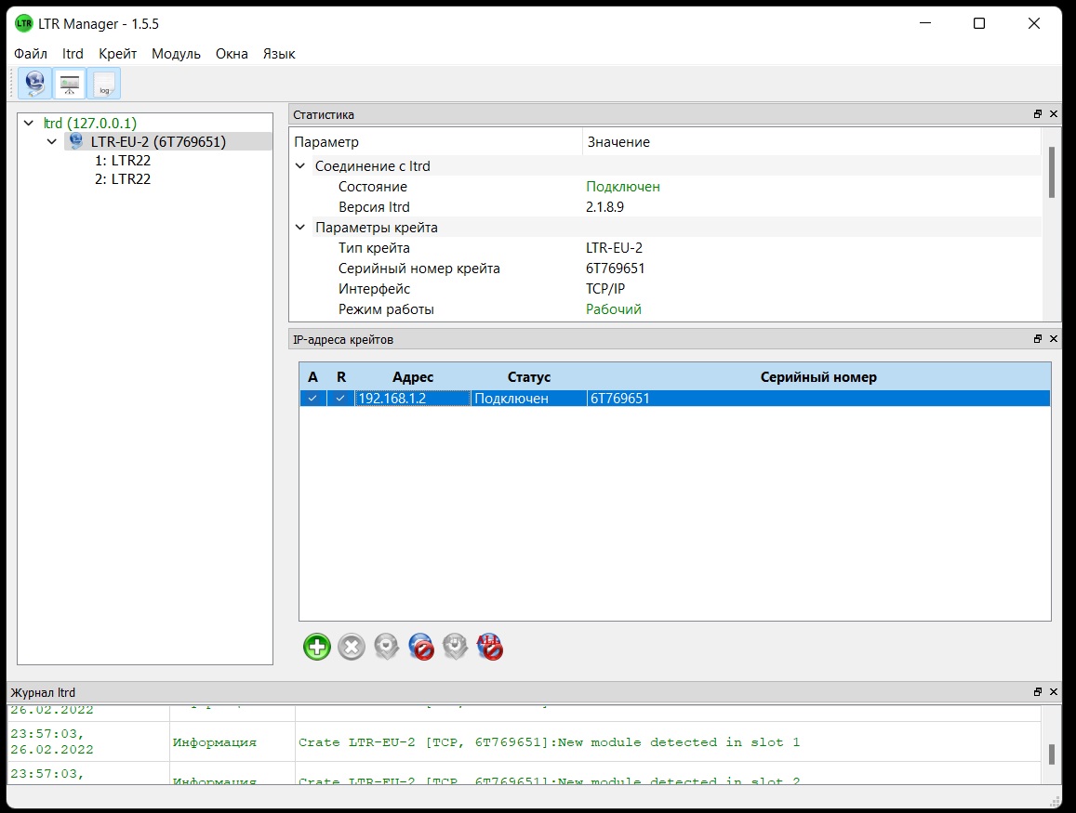This screenshot has height=813, width=1076.
Task: Click the Тип крейта parameter row
Action: [374, 248]
